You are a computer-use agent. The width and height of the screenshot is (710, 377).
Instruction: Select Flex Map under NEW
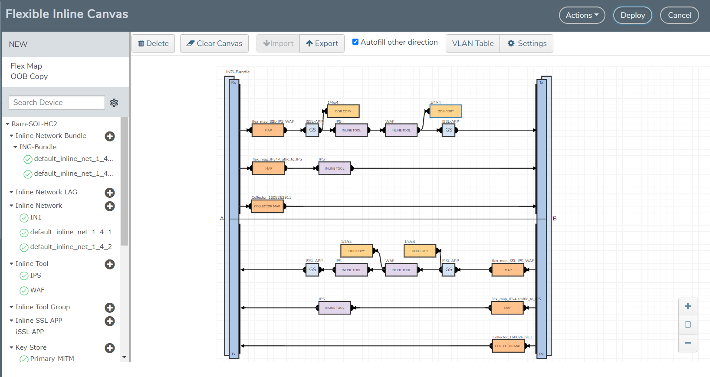pyautogui.click(x=26, y=66)
